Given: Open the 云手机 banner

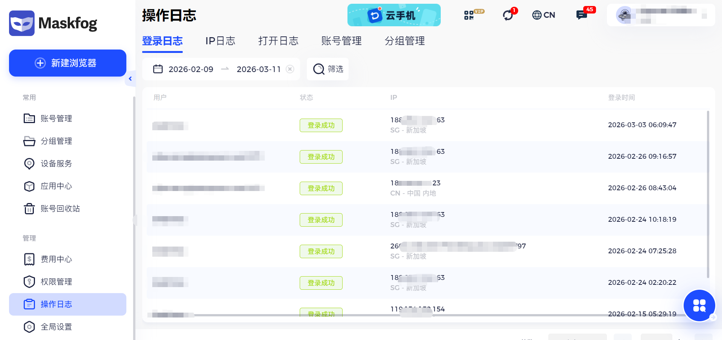Looking at the screenshot, I should click(394, 15).
